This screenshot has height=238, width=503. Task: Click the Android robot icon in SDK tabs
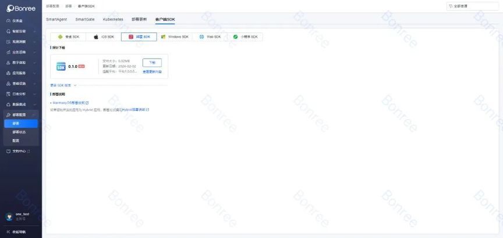pyautogui.click(x=61, y=37)
